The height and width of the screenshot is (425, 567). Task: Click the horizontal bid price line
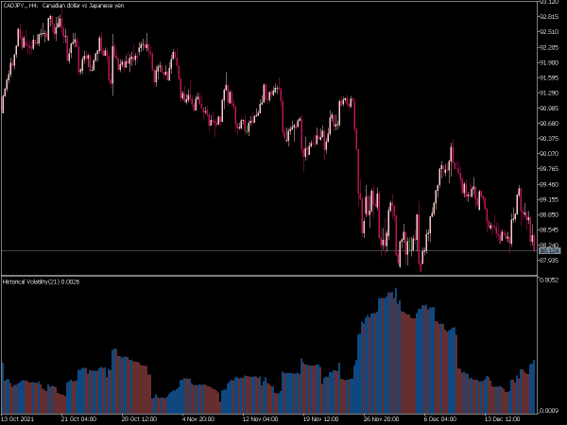tap(269, 250)
